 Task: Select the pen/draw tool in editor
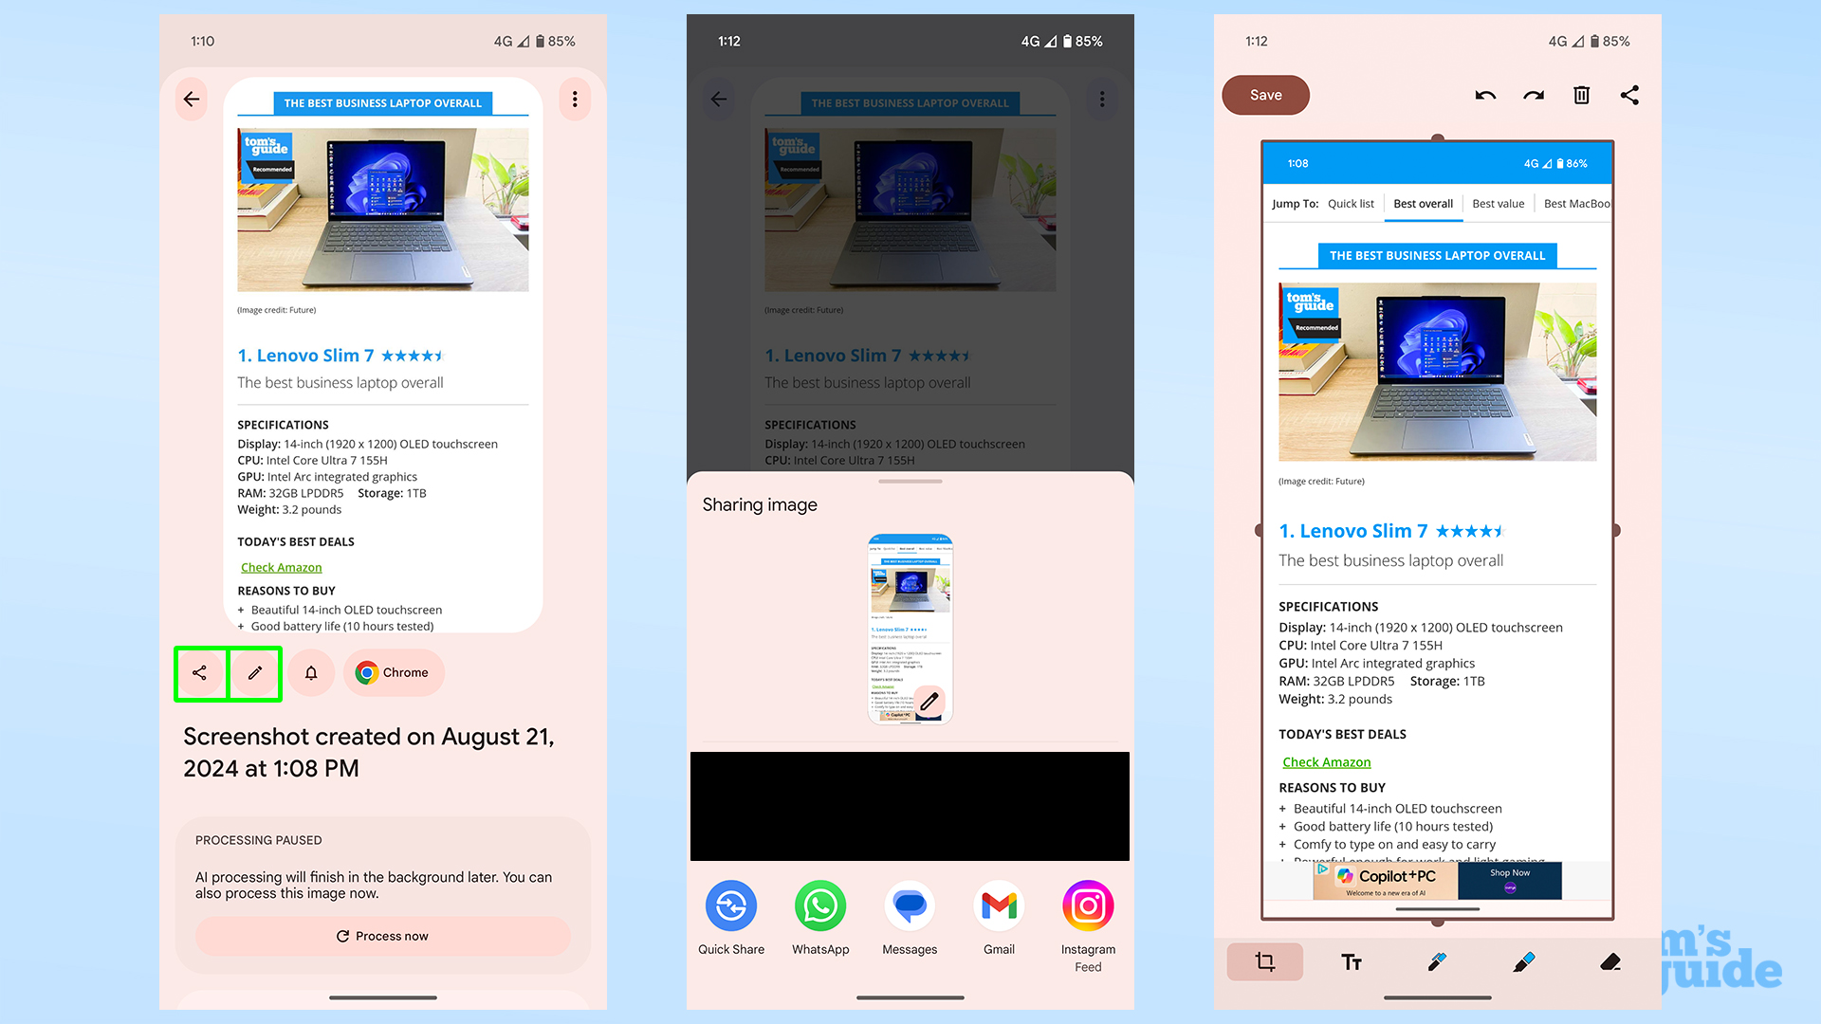click(1436, 962)
